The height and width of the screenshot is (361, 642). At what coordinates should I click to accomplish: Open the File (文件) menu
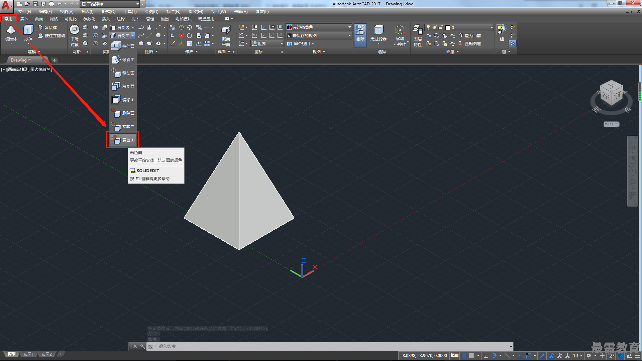click(x=24, y=12)
